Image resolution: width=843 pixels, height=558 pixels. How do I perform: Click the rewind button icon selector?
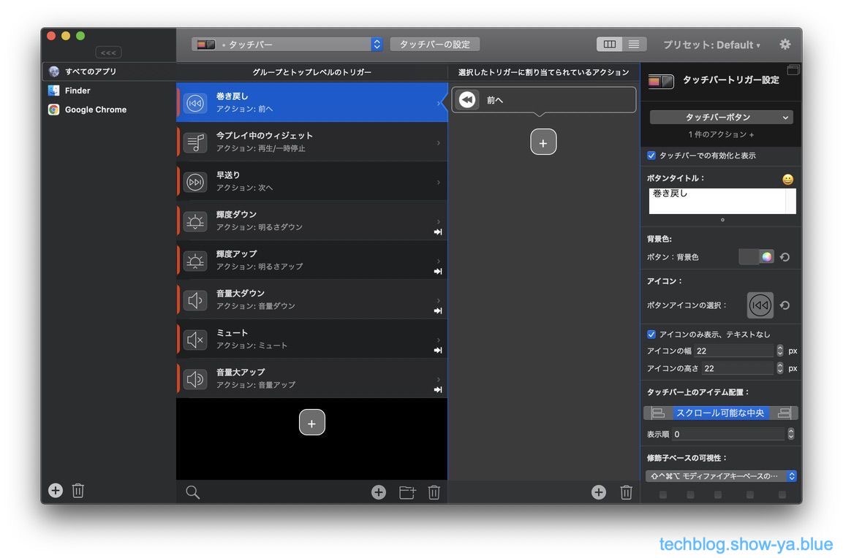pos(760,305)
